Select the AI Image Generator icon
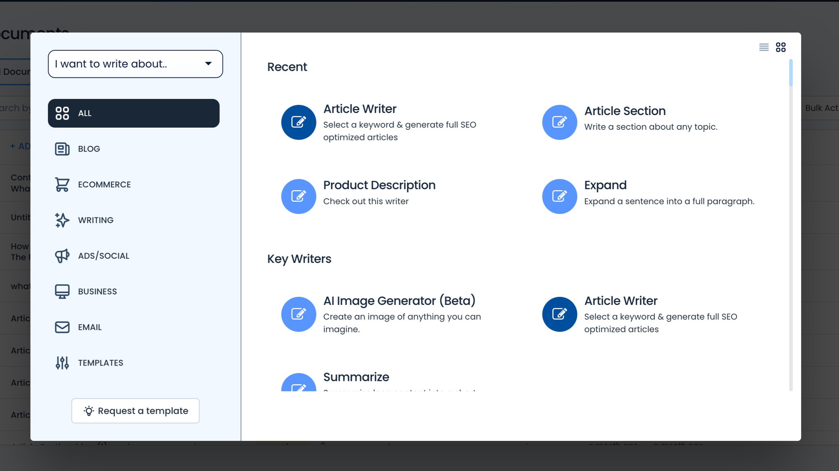The height and width of the screenshot is (471, 839). [x=299, y=314]
